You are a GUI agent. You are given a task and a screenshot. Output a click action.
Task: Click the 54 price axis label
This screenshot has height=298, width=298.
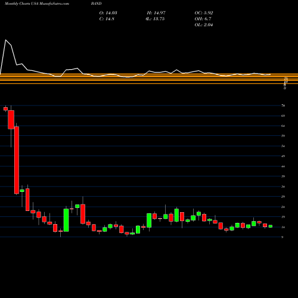(x=283, y=146)
